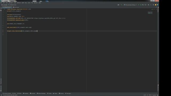
Task: Open the Run tool window
Action: (x=14, y=93)
